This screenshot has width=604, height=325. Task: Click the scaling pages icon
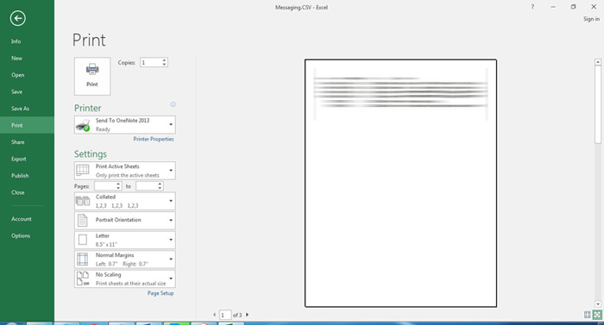tap(83, 278)
